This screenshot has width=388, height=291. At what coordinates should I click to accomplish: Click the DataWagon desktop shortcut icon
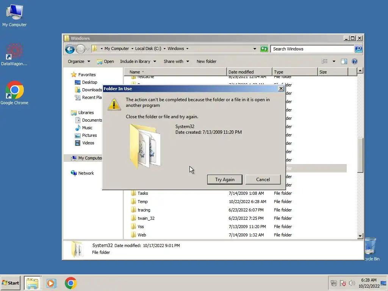tap(14, 55)
